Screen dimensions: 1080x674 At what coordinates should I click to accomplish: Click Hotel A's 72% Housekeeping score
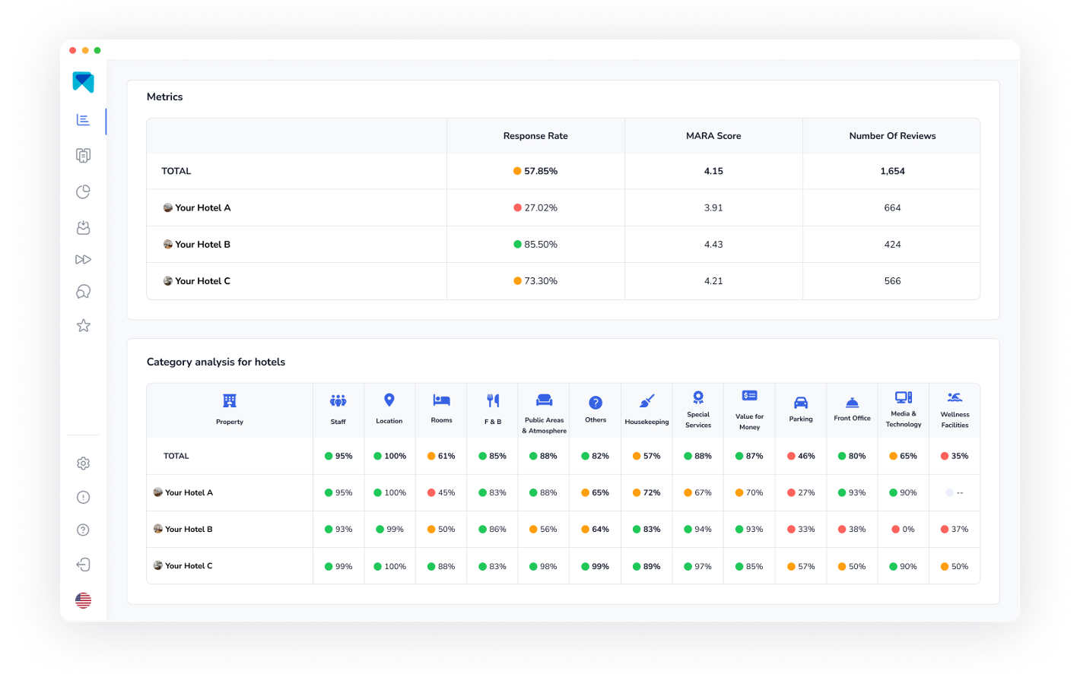[x=652, y=492]
